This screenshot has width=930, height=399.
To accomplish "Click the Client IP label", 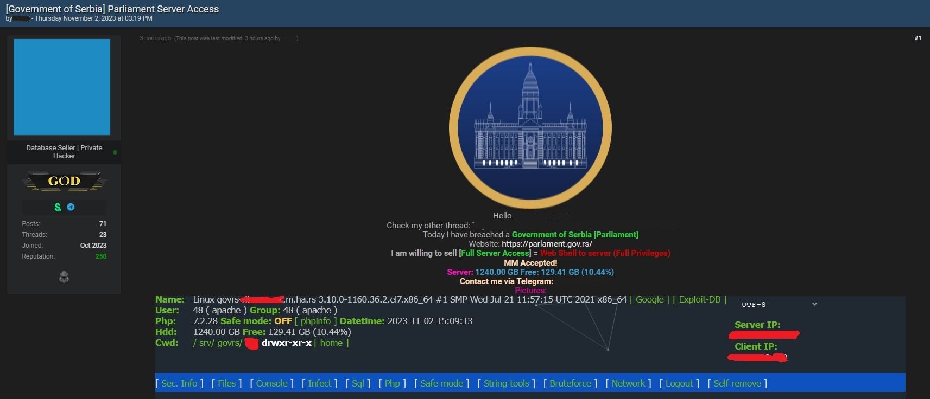I will (756, 346).
